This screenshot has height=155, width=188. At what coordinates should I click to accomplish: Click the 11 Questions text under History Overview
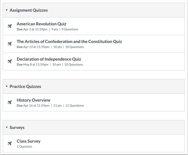(74, 106)
